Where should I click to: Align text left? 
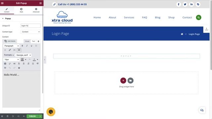click(x=19, y=63)
